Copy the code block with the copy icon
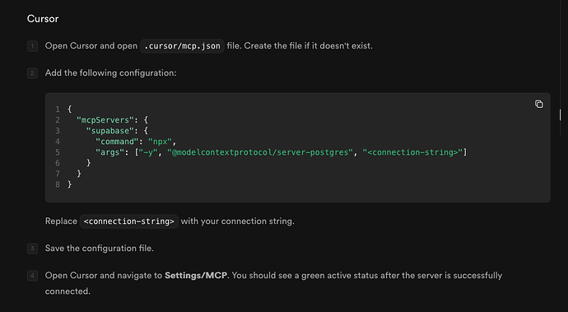Viewport: 568px width, 312px height. tap(538, 104)
